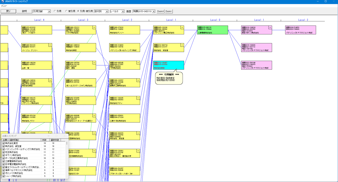This screenshot has width=338, height=182.
Task: Uncheck 株式会社 資生堂 in applicant ranking
Action: 4,146
